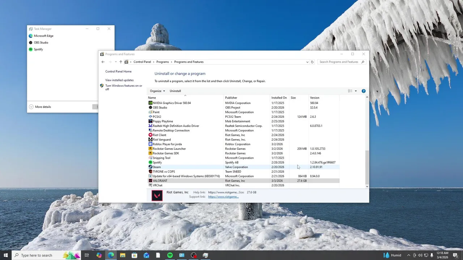
Task: Sort by the Installed On column
Action: [x=280, y=97]
